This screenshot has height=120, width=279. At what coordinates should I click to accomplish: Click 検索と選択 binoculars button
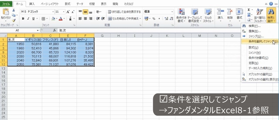(x=271, y=15)
